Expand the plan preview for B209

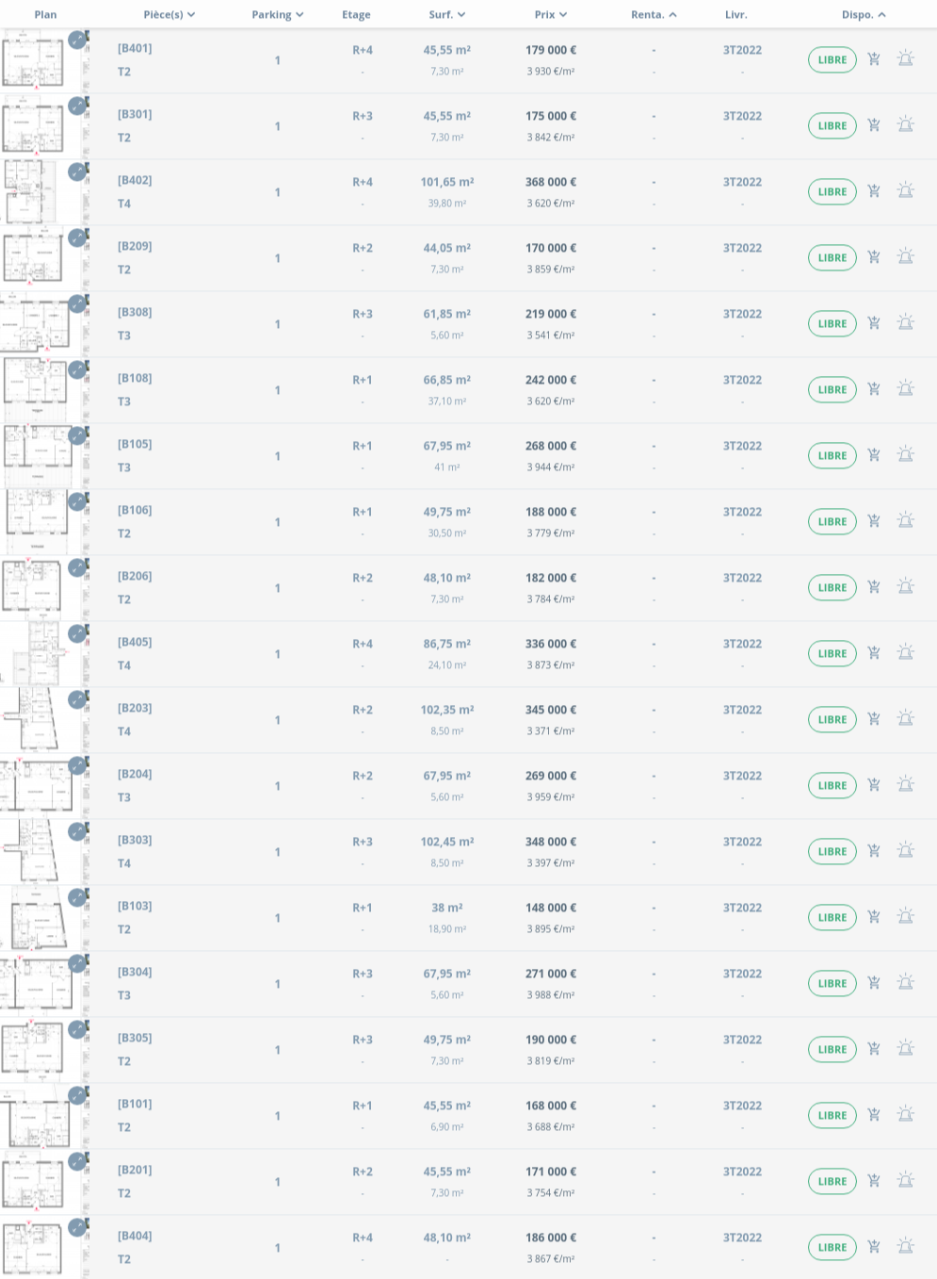point(77,238)
